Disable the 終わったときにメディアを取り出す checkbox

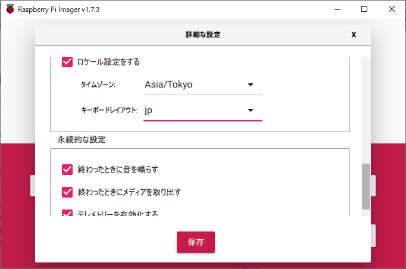tap(67, 192)
